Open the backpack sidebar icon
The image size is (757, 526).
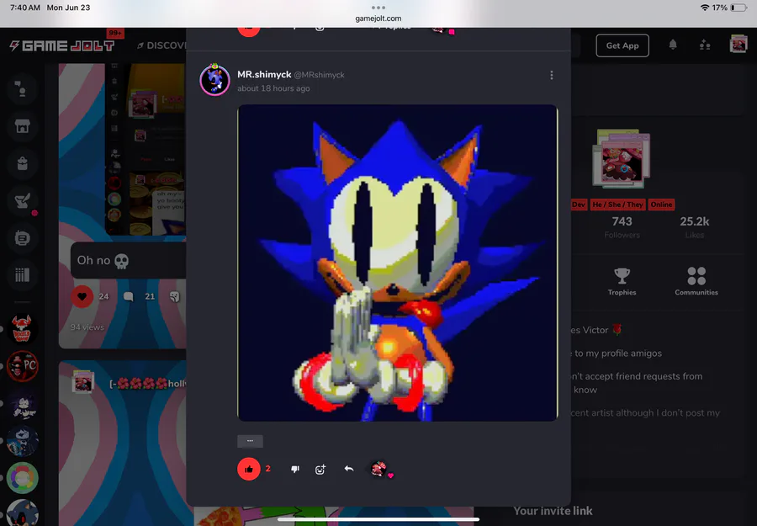pyautogui.click(x=22, y=164)
